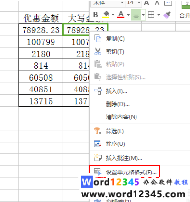Click the borders grid icon

(x=151, y=15)
